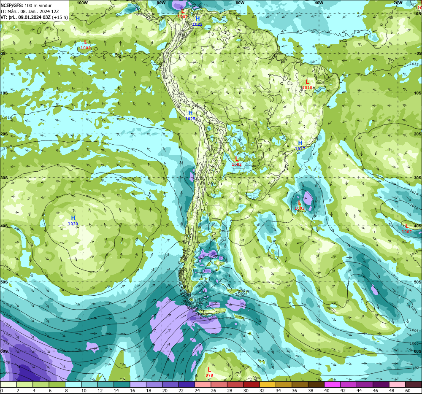Viewport: 422px width, 394px height.
Task: Select the 40W longitude label
Action: click(319, 3)
